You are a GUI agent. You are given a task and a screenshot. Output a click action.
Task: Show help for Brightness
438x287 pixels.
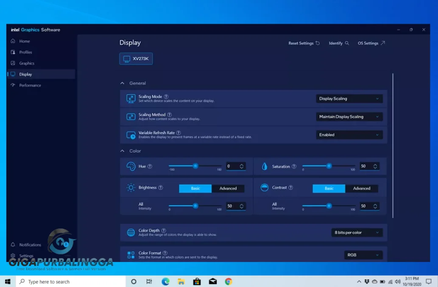coord(161,188)
